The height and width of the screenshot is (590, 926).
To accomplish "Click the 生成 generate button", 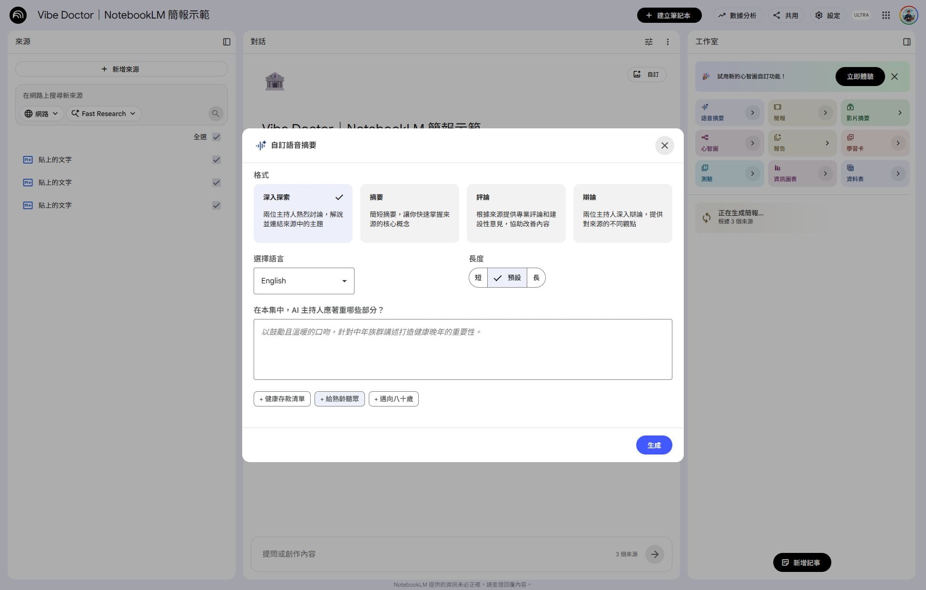I will coord(654,445).
